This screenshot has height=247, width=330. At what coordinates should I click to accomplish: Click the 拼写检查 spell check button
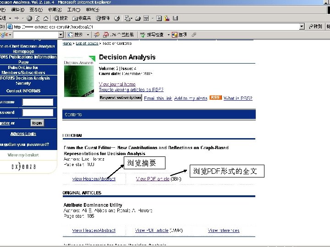point(152,35)
